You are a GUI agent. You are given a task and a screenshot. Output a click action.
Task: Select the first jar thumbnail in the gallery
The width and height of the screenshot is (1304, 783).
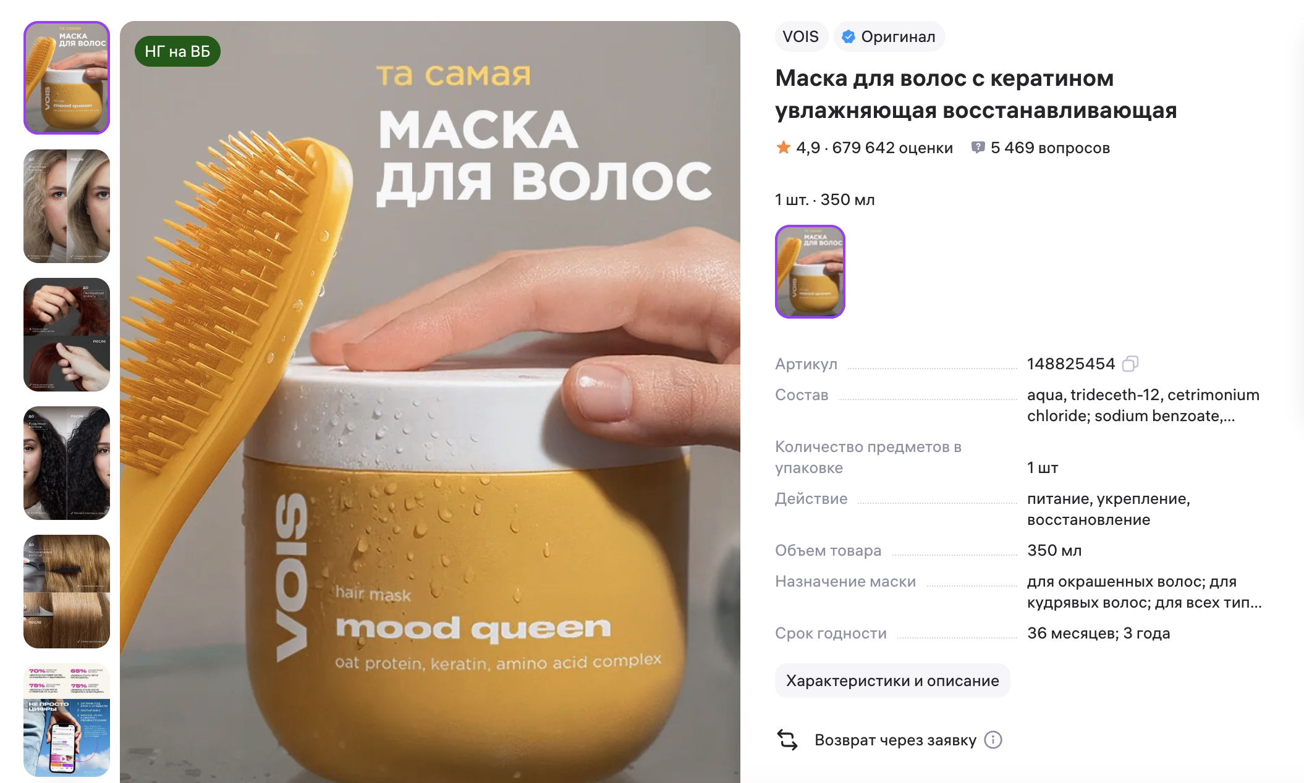click(67, 78)
